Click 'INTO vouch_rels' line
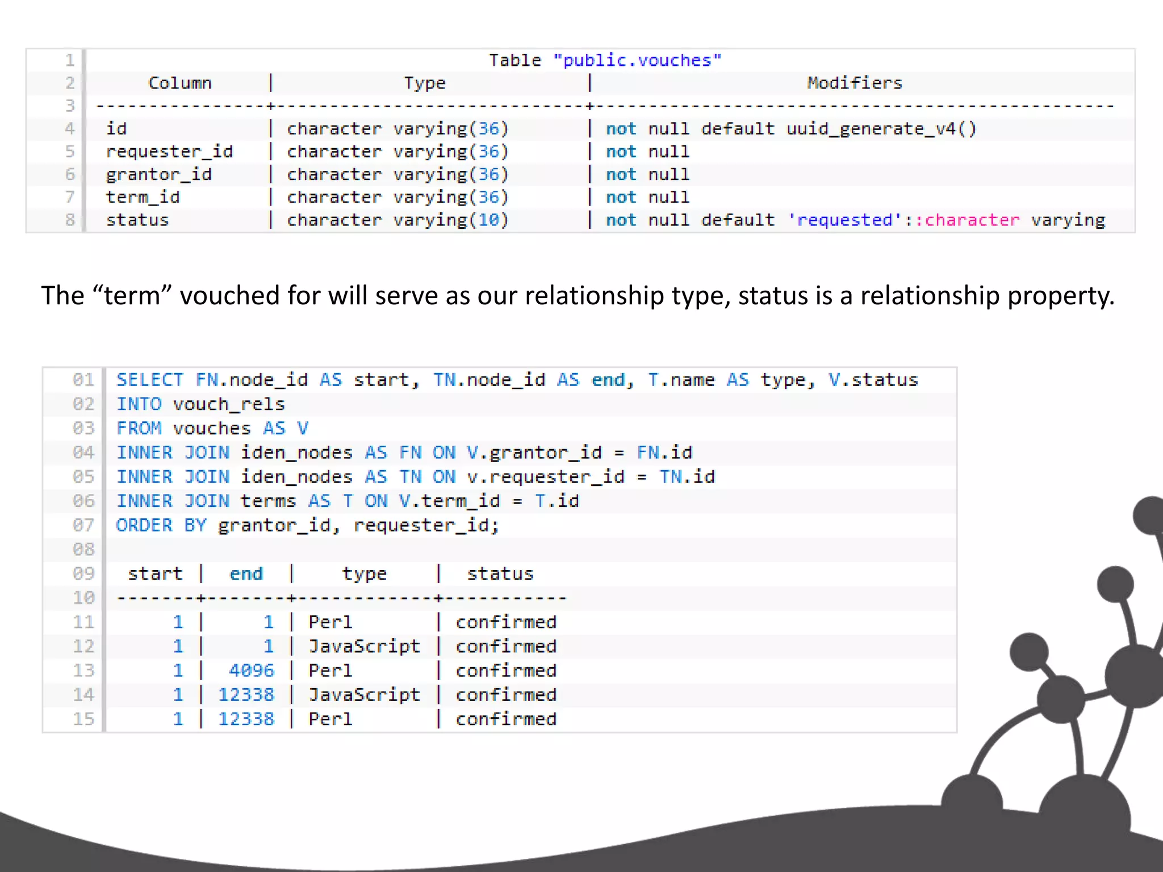Screen dimensions: 1163x872 (200, 404)
